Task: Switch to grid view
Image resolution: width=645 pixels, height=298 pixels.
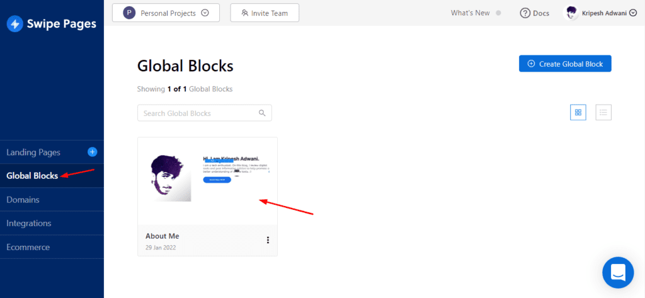Action: pos(578,113)
